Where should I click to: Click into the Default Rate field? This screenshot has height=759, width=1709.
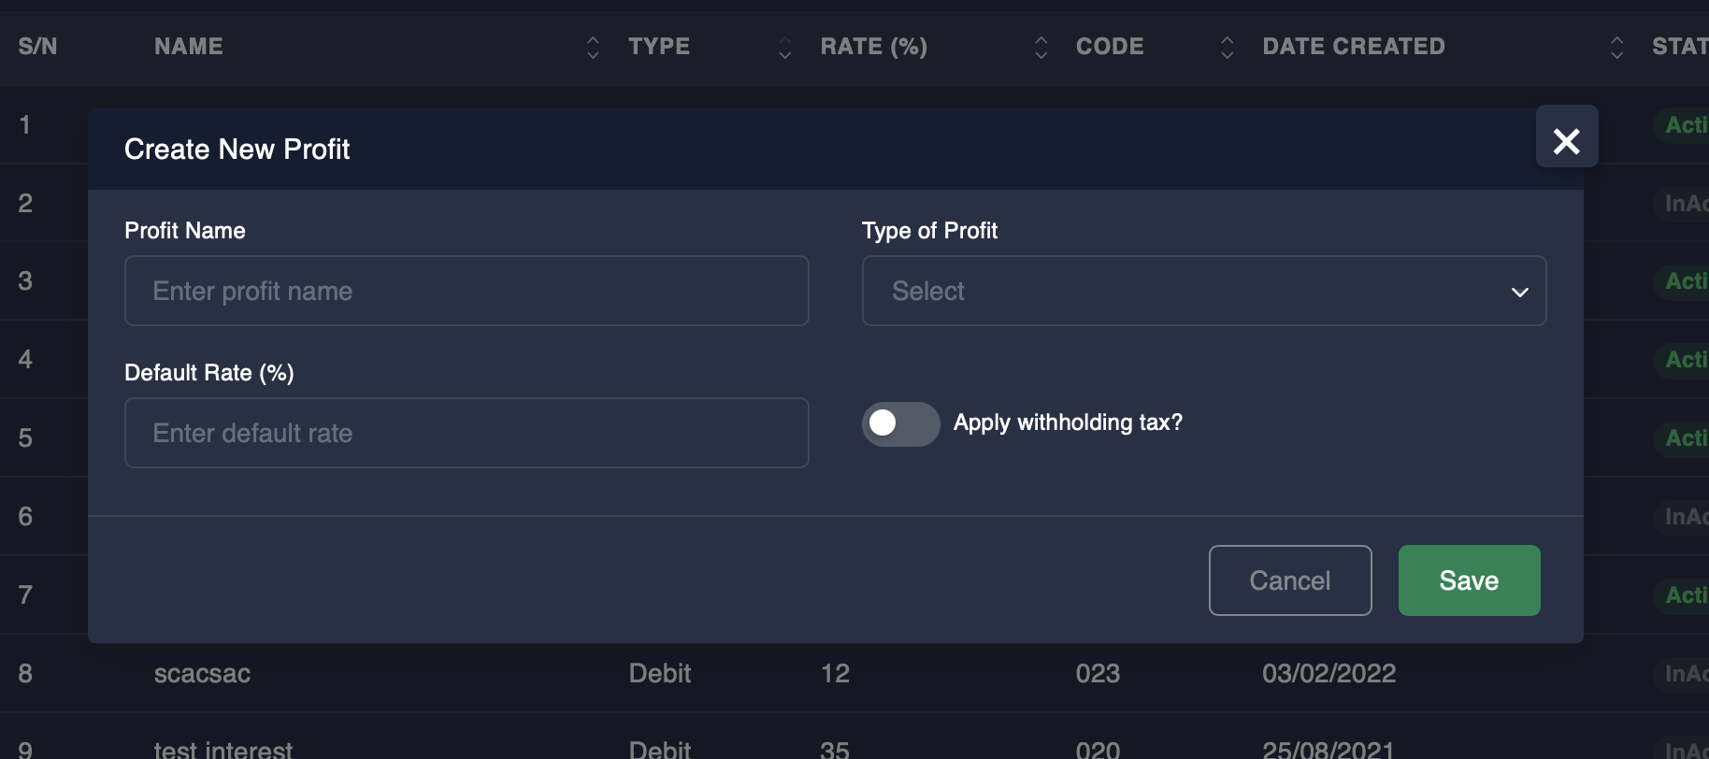pos(467,433)
